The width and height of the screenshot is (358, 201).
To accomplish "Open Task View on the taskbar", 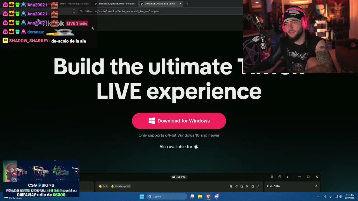I will pyautogui.click(x=192, y=197).
